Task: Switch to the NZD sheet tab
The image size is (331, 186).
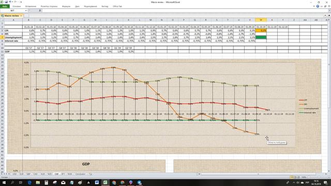Action: [50, 174]
